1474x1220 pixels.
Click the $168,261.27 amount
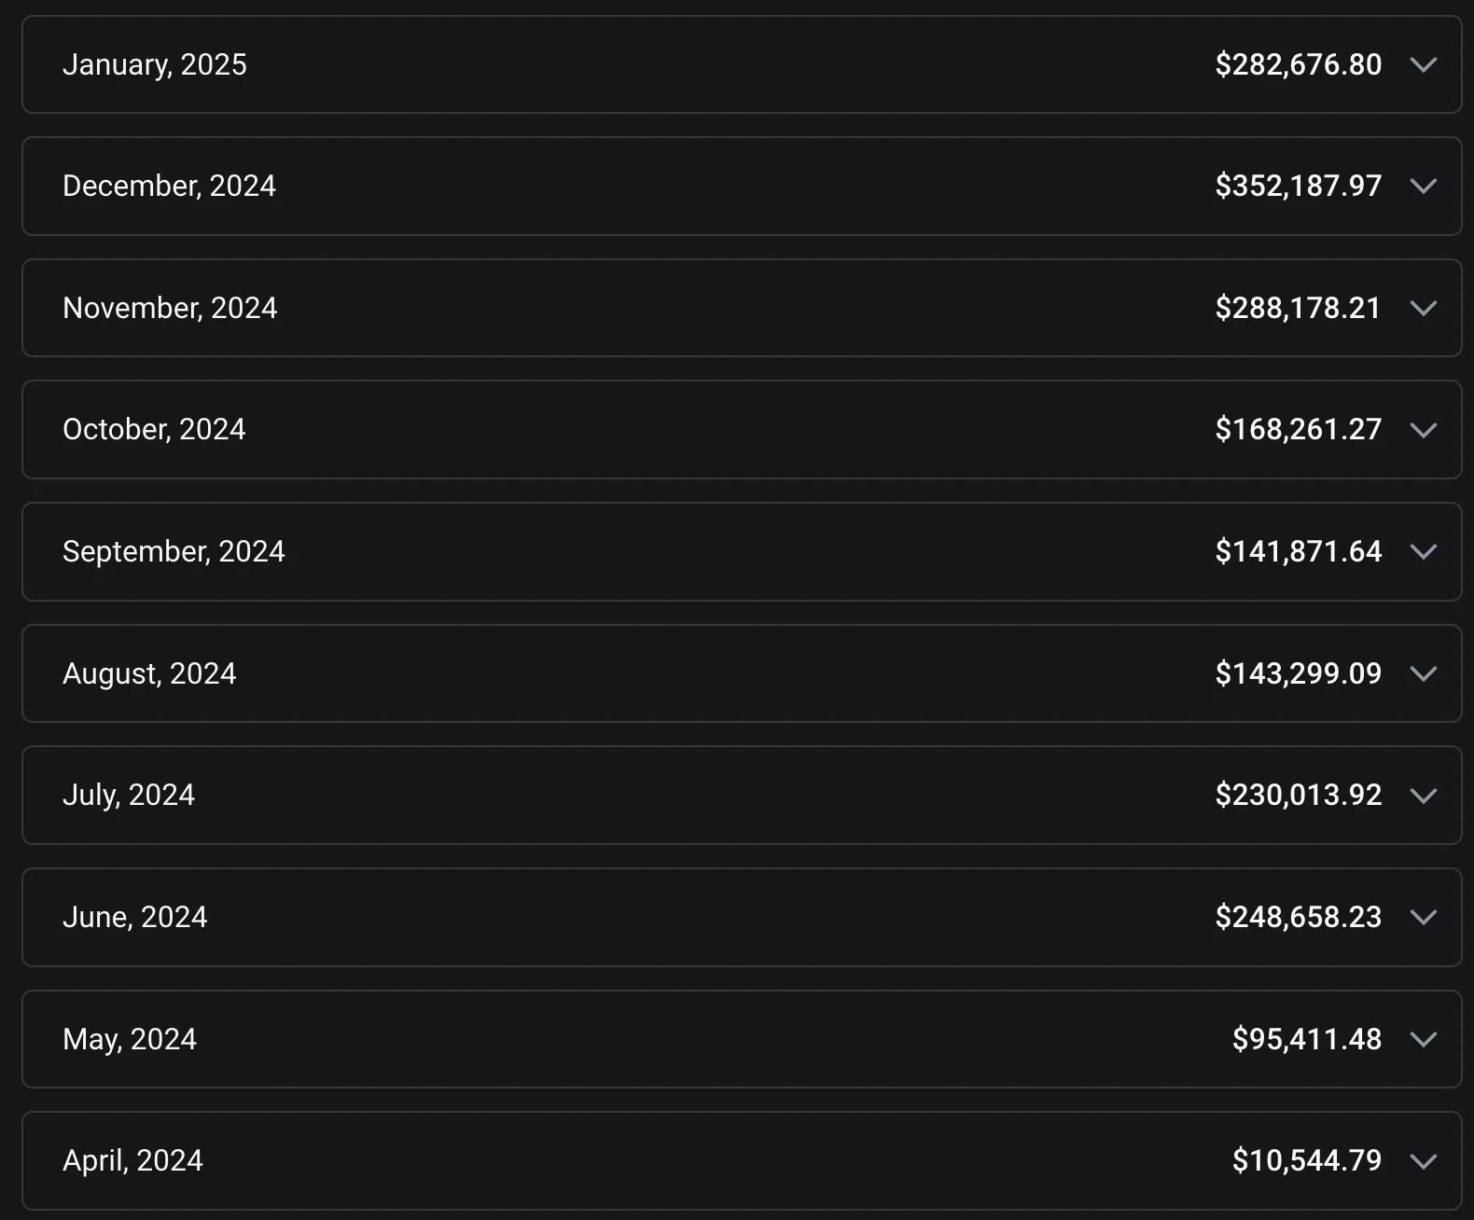[x=1298, y=430]
